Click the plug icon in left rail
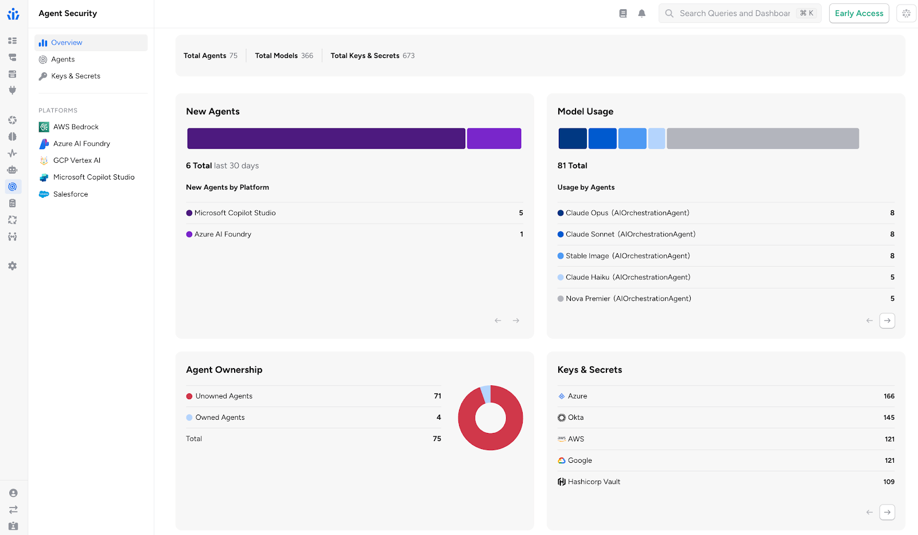The height and width of the screenshot is (535, 918). point(13,90)
